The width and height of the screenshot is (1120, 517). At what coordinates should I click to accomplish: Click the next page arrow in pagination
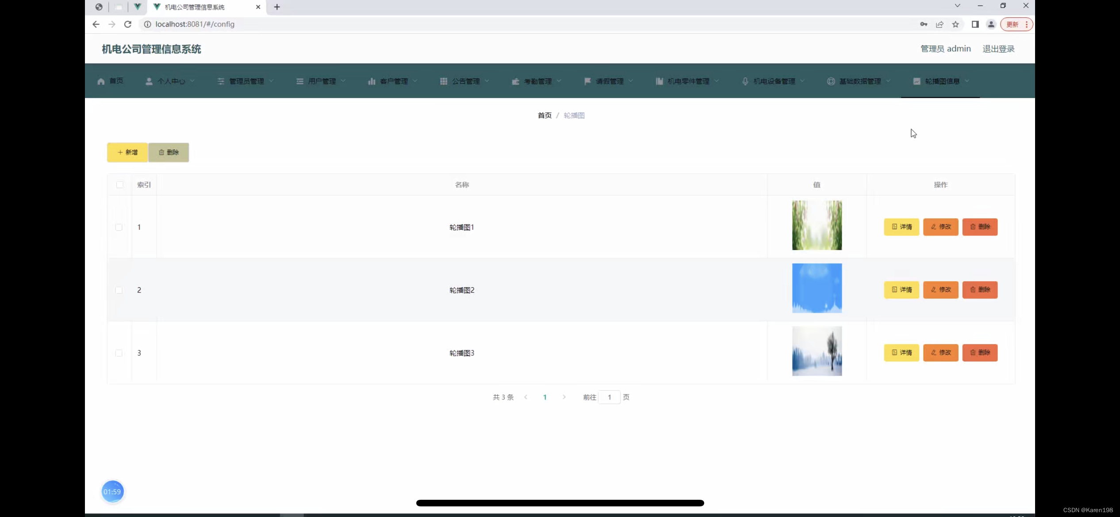(x=564, y=397)
